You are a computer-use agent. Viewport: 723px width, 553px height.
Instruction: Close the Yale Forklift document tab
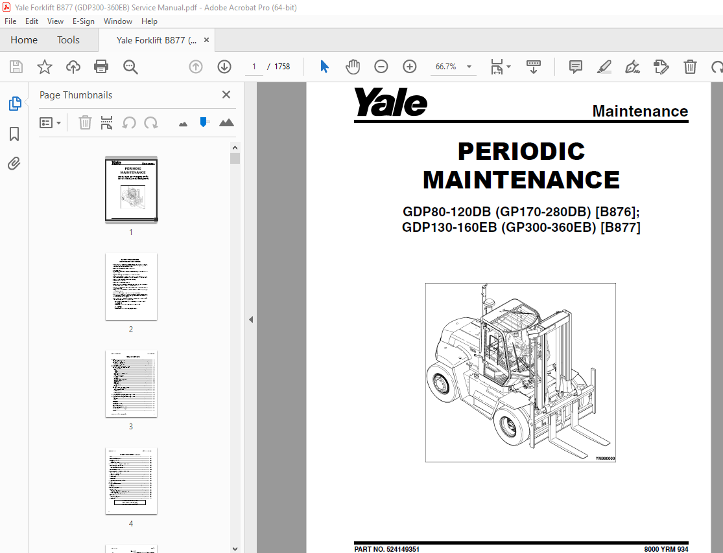point(207,40)
